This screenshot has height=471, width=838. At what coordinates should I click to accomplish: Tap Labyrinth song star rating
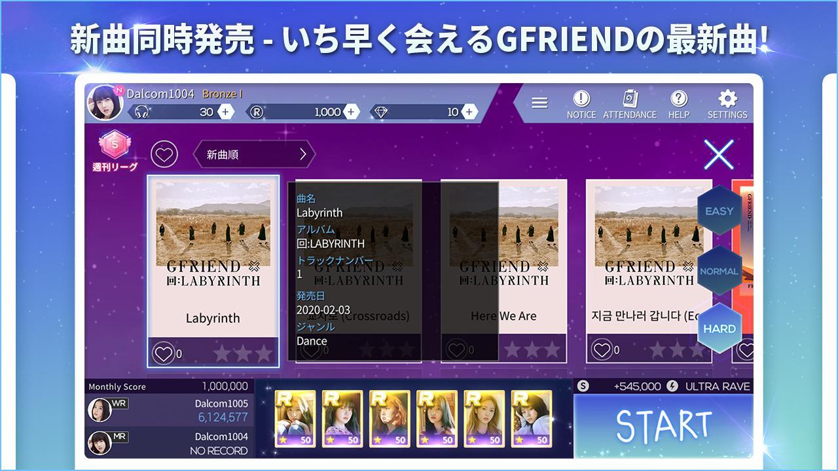[x=243, y=353]
